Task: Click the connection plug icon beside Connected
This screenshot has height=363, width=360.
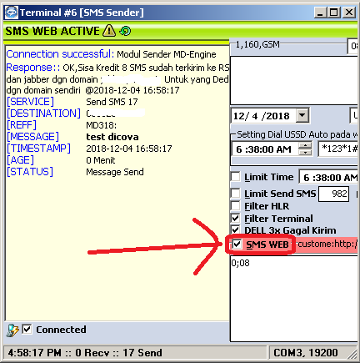Action: click(x=12, y=330)
